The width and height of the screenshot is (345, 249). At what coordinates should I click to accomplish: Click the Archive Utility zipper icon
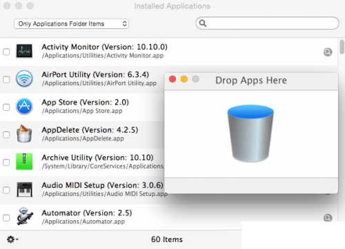[24, 162]
